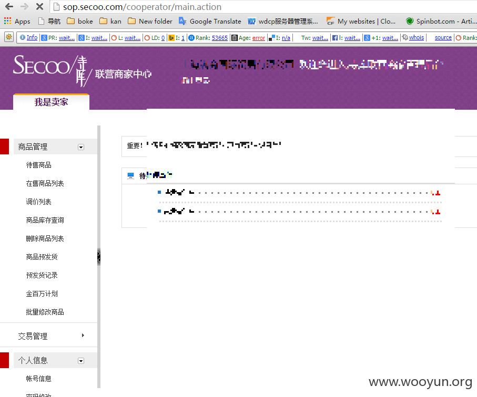
Task: Click the SEO toolbar settings gear icon
Action: coord(8,37)
